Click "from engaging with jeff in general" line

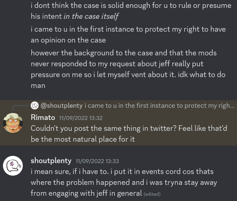[x=86, y=193]
